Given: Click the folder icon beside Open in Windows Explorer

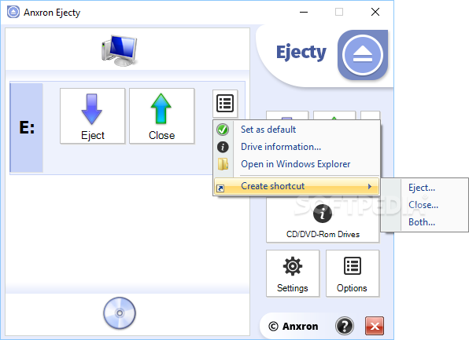Looking at the screenshot, I should 223,164.
